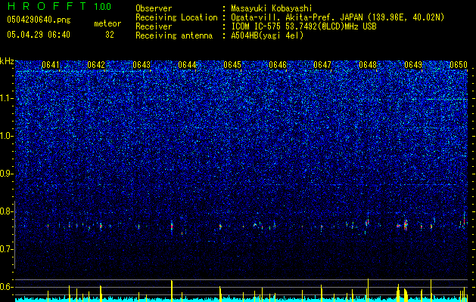476x302 pixels.
Task: Click the 0645 time marker
Action: click(232, 65)
